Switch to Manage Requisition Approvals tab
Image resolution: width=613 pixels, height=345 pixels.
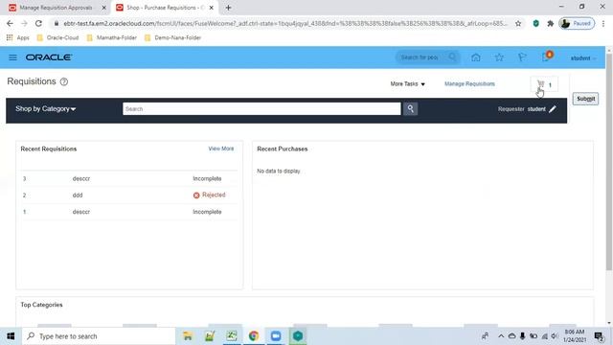click(55, 8)
